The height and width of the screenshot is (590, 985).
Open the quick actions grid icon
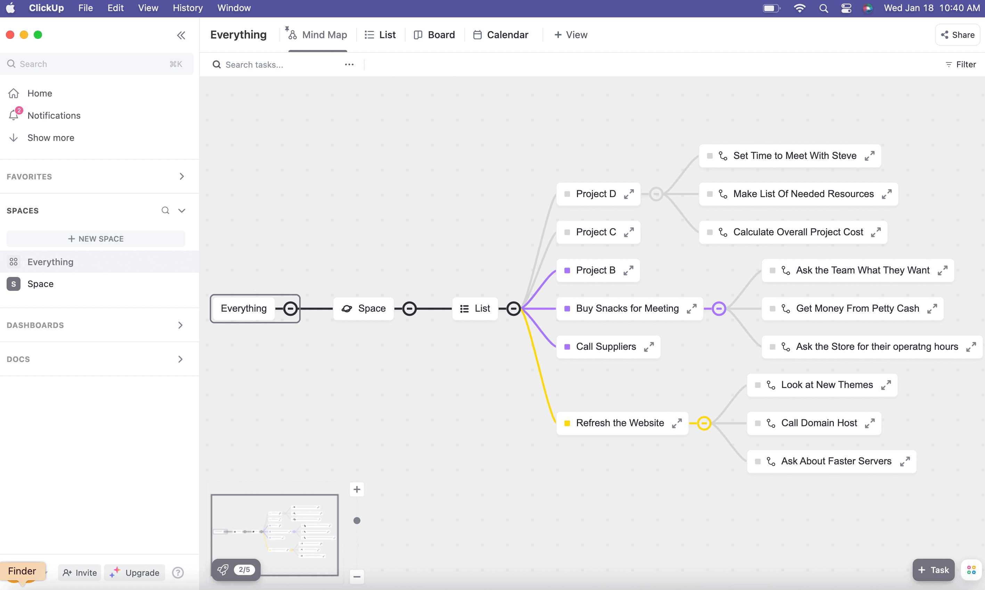pos(971,570)
